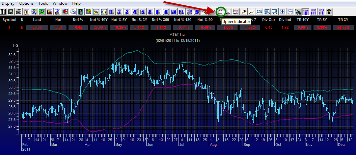Click the Net % 10Y column header
The height and width of the screenshot is (155, 356).
click(99, 20)
